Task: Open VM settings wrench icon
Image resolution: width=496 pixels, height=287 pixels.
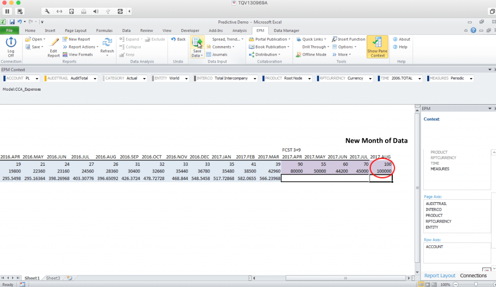Action: pyautogui.click(x=47, y=12)
